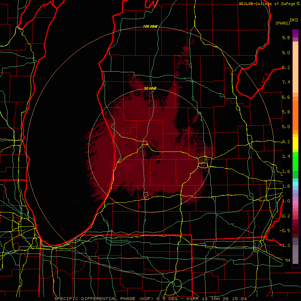The height and width of the screenshot is (301, 301).
Task: Click the 9.8 value on the color scale
Action: (x=286, y=37)
